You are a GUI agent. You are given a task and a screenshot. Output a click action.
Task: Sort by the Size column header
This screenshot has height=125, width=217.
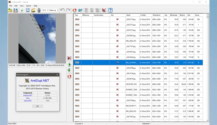click(x=190, y=15)
